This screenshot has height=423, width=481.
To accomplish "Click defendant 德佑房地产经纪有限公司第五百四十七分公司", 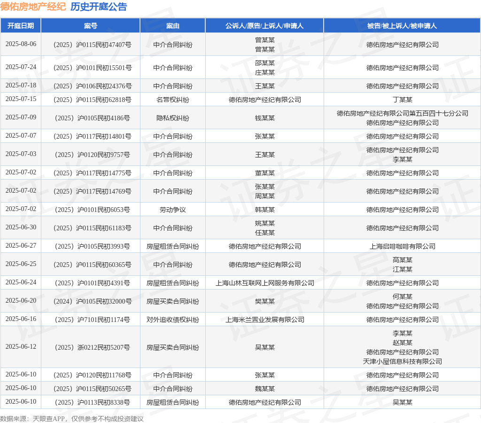I will pos(403,114).
